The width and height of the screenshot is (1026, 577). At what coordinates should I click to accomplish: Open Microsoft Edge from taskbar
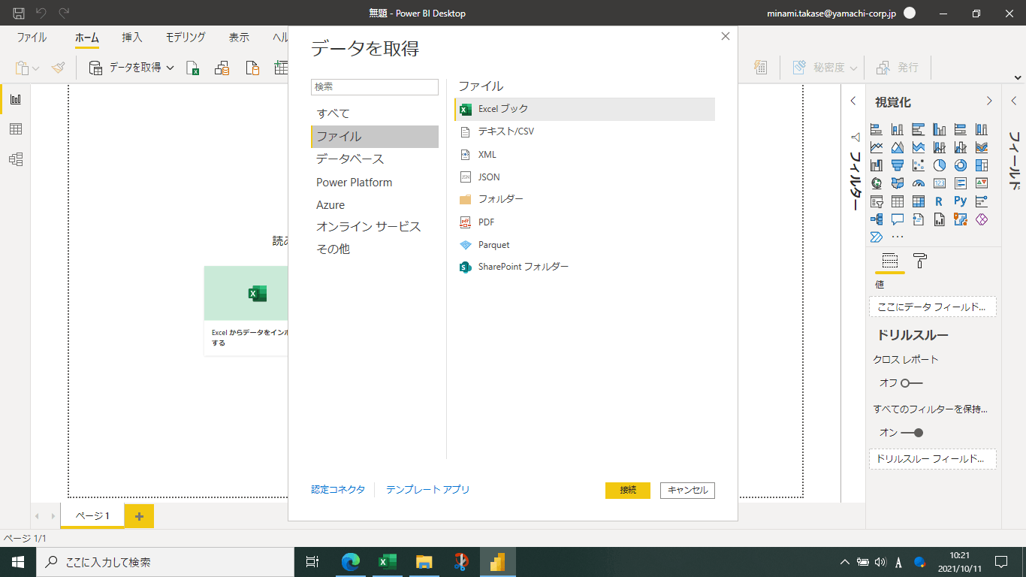click(x=350, y=562)
